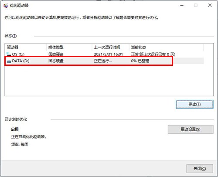Image resolution: width=218 pixels, height=177 pixels.
Task: Sort by the 上一次运行时间 column header
Action: [110, 47]
